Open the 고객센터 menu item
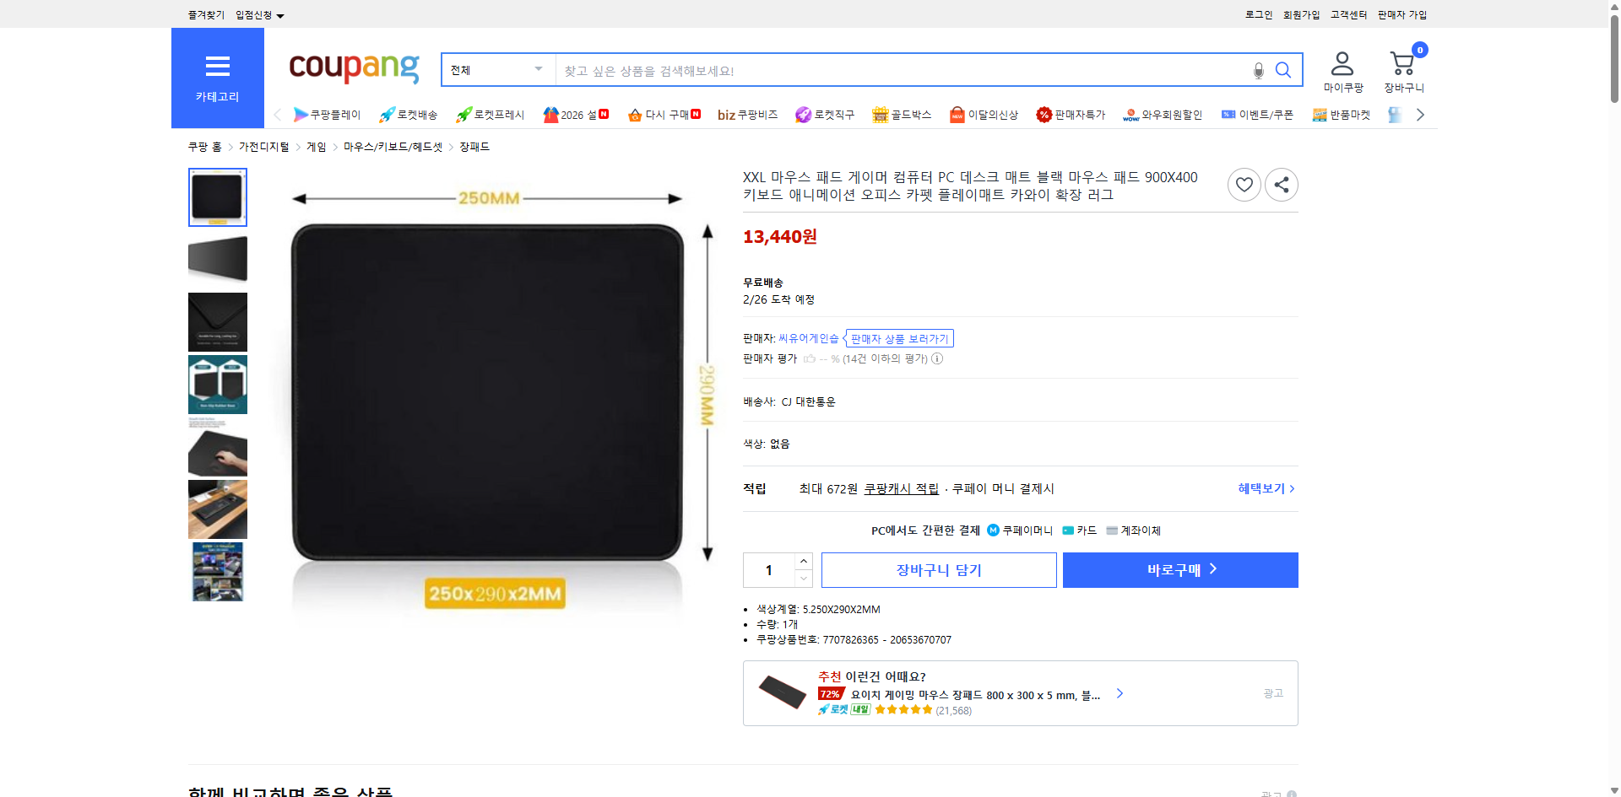Image resolution: width=1621 pixels, height=797 pixels. point(1347,14)
